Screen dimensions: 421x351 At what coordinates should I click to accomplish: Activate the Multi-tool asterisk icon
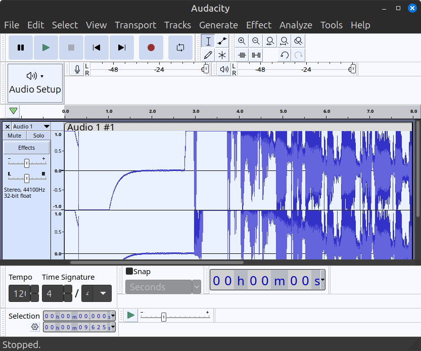pos(222,55)
